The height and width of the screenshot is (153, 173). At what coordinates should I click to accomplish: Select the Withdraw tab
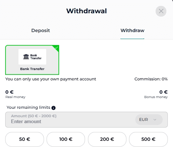pyautogui.click(x=132, y=31)
